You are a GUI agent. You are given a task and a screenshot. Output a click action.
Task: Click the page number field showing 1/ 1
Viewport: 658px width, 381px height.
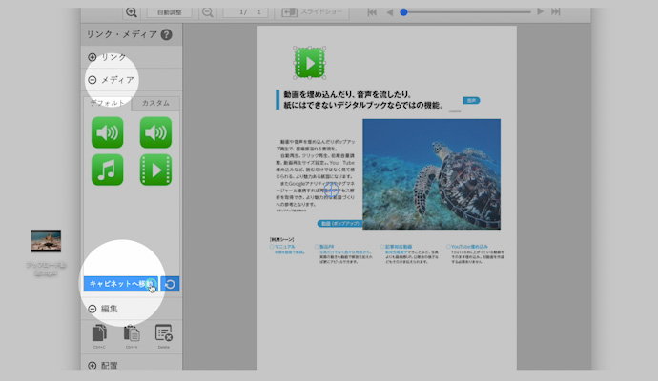point(245,12)
